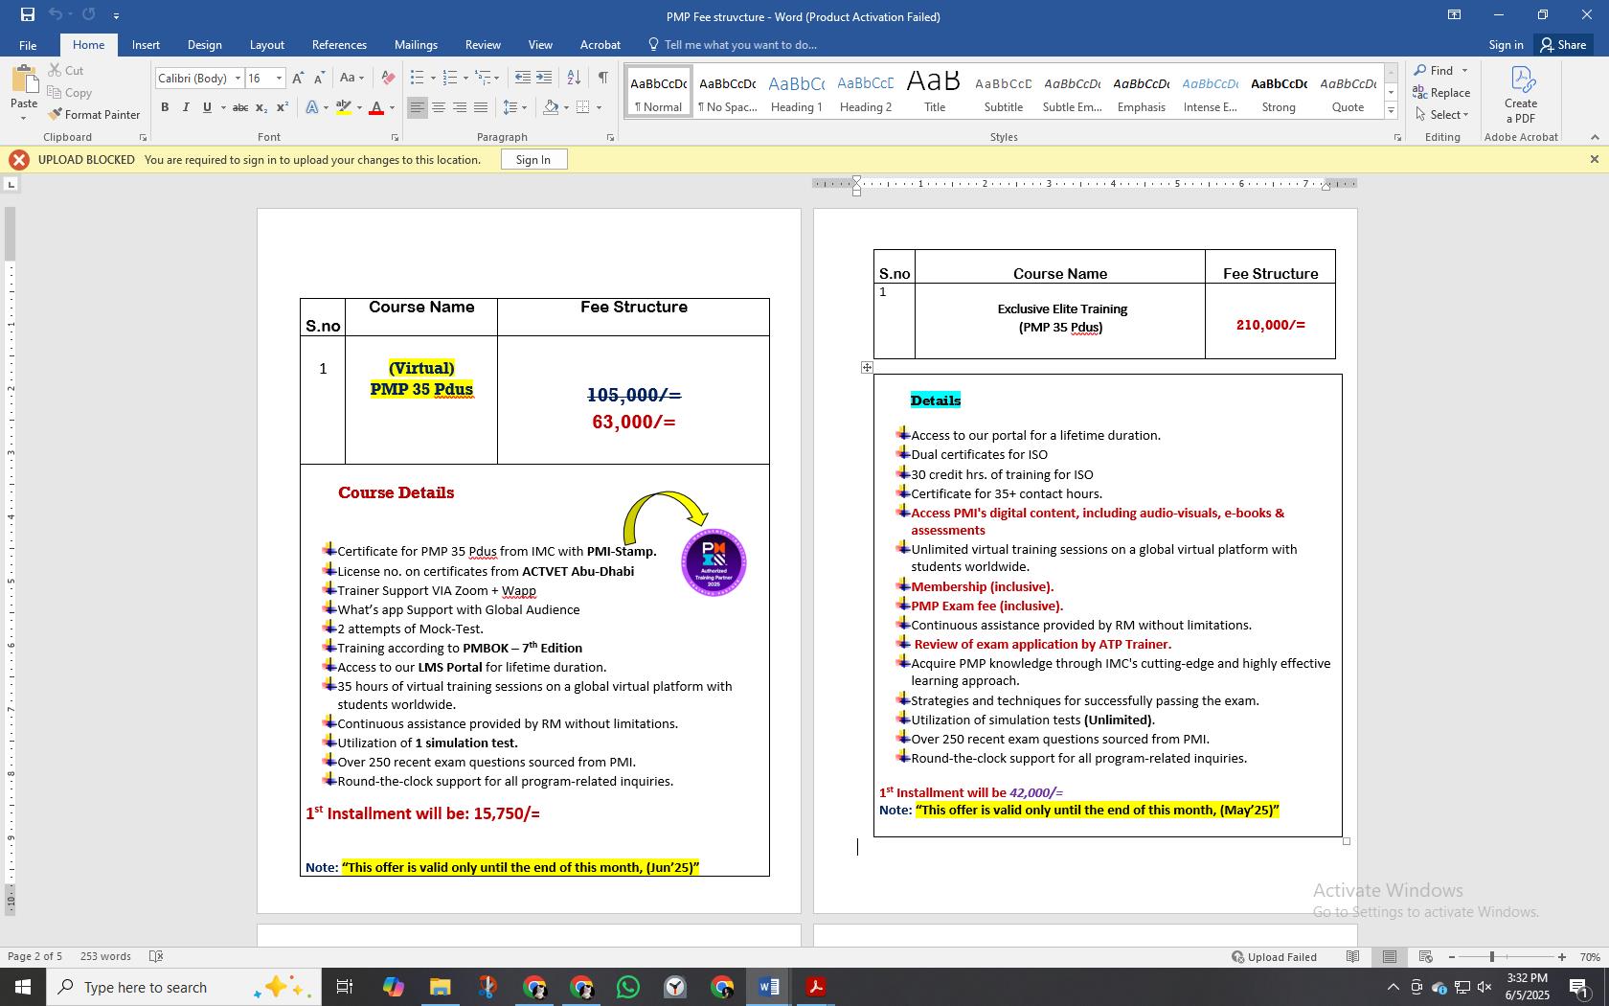Open File Explorer from the taskbar
The height and width of the screenshot is (1006, 1609).
coord(440,987)
